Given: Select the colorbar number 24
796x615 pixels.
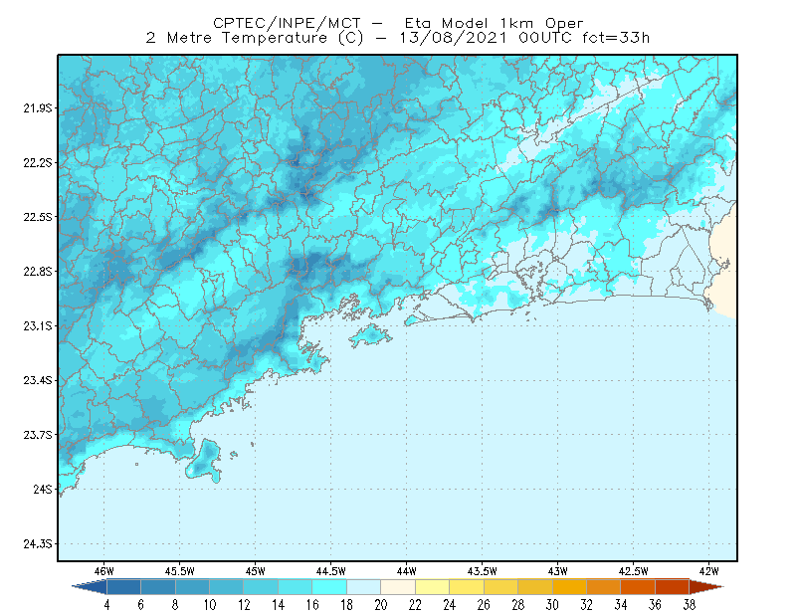Looking at the screenshot, I should (450, 605).
